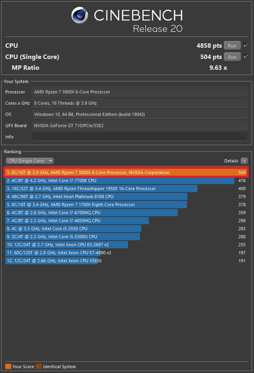Select the Ryzen 7 1700X ranking row
Image resolution: width=254 pixels, height=373 pixels.
point(96,205)
